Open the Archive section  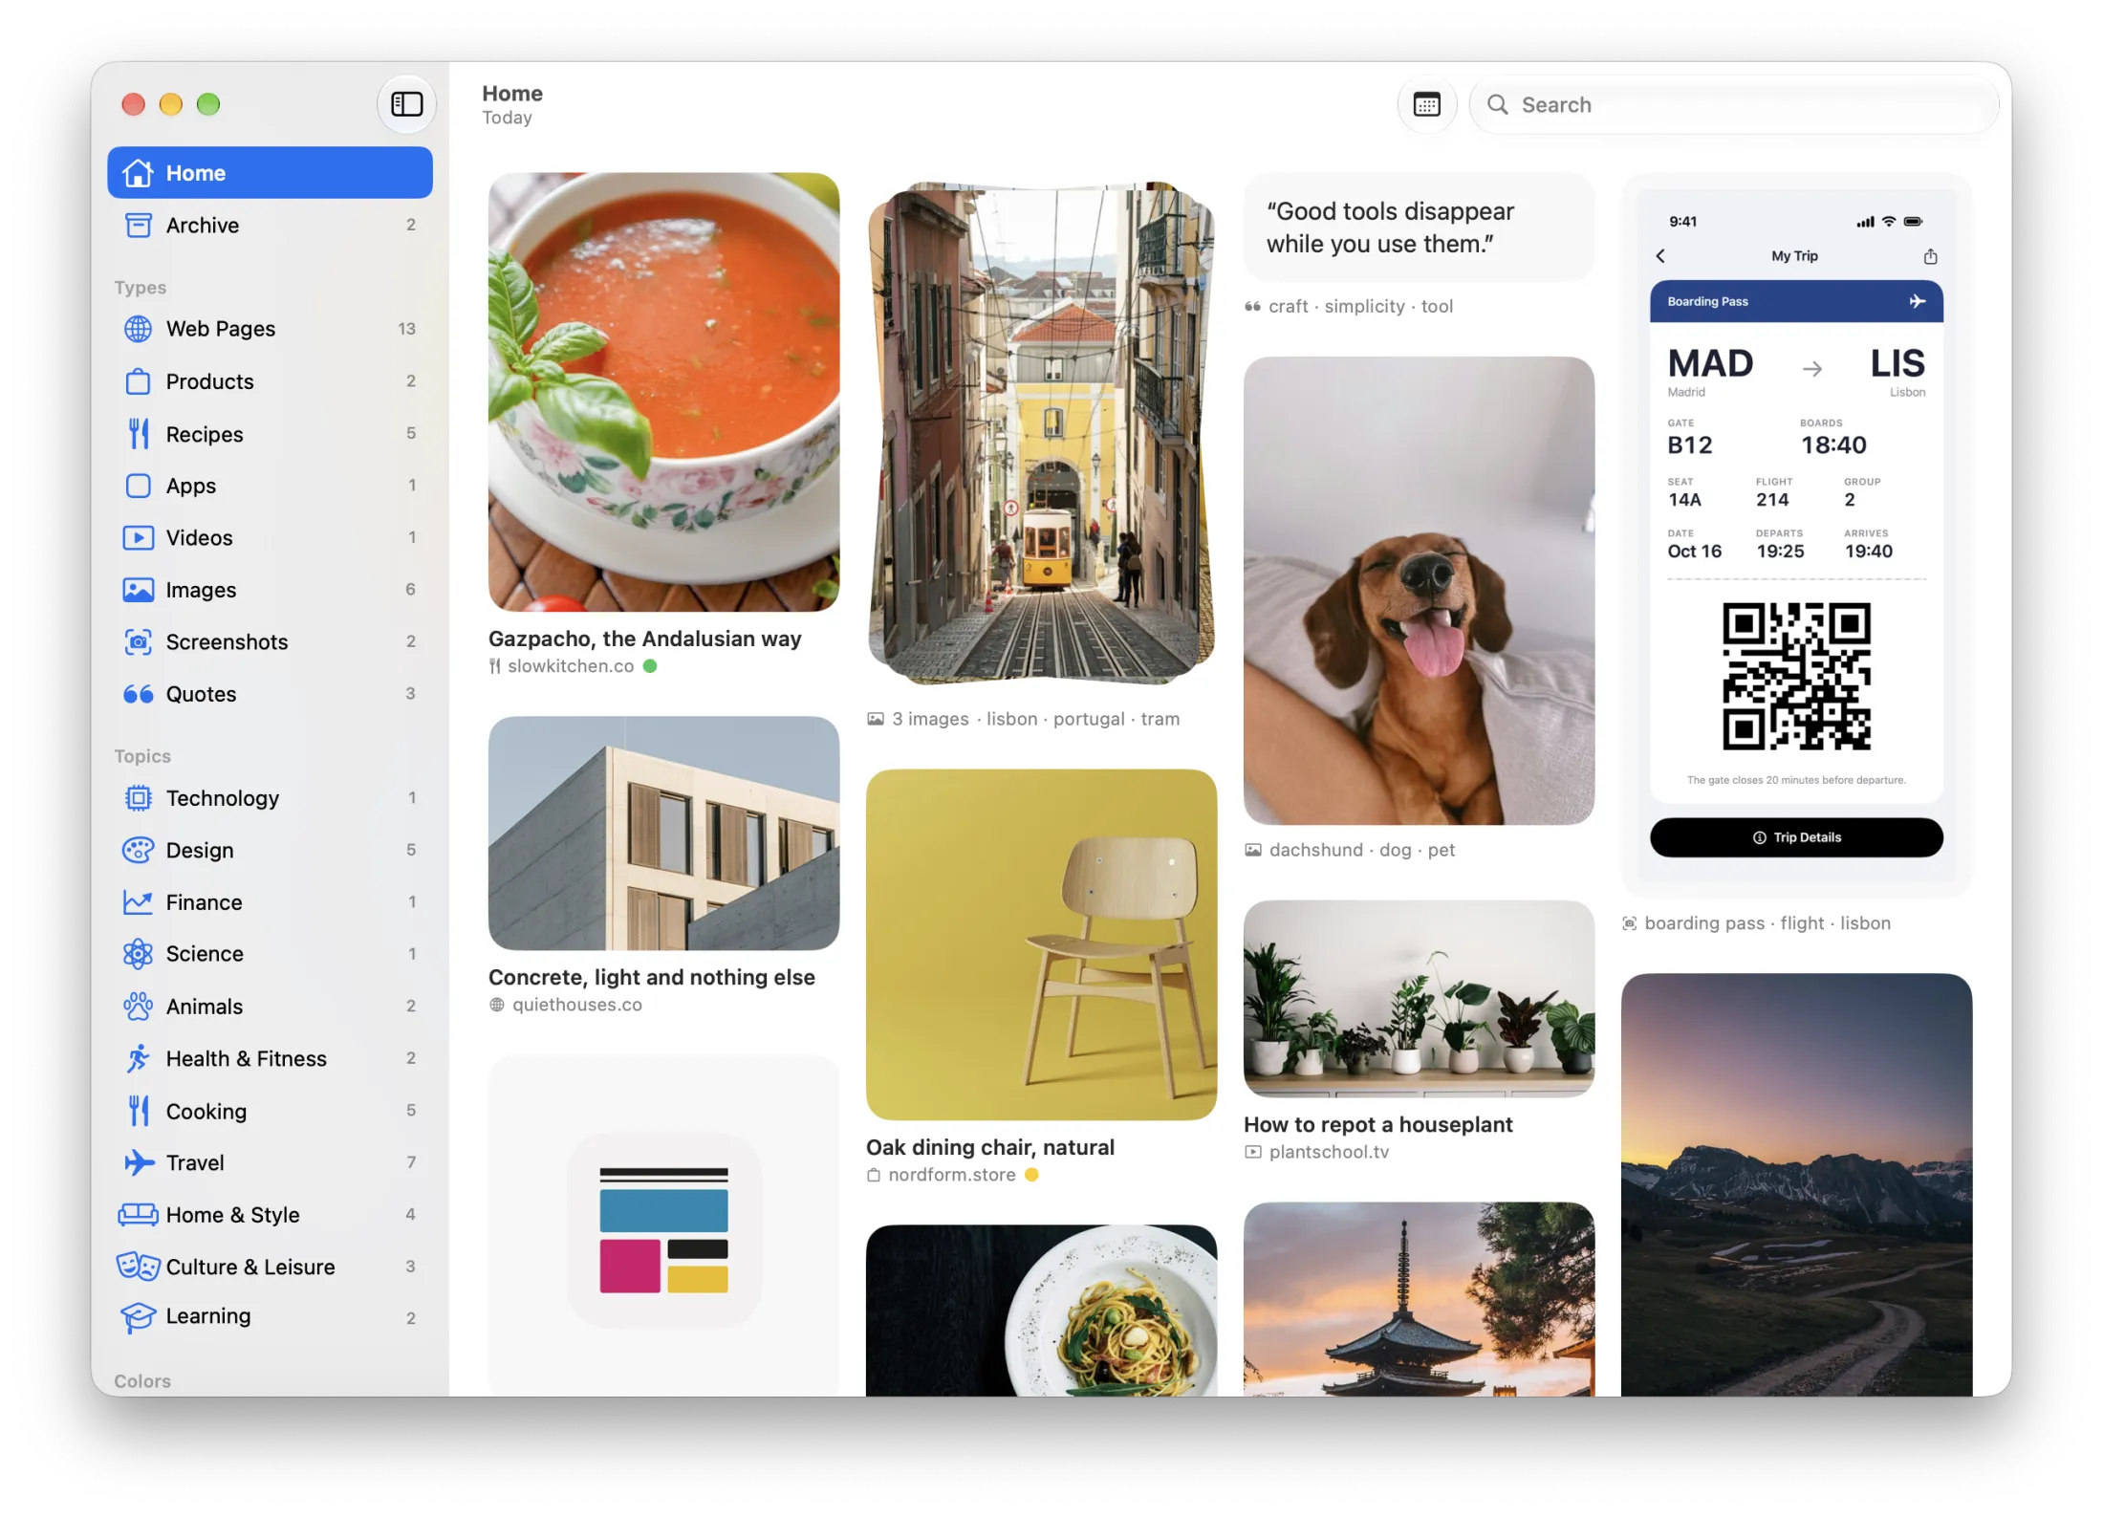coord(270,225)
